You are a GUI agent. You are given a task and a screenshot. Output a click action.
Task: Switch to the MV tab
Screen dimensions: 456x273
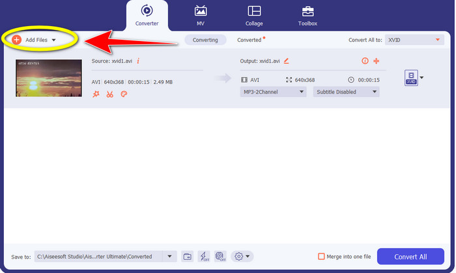click(201, 16)
